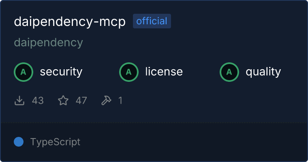This screenshot has height=162, width=308.
Task: Click the darker footer strip beside TypeScript
Action: click(x=192, y=142)
